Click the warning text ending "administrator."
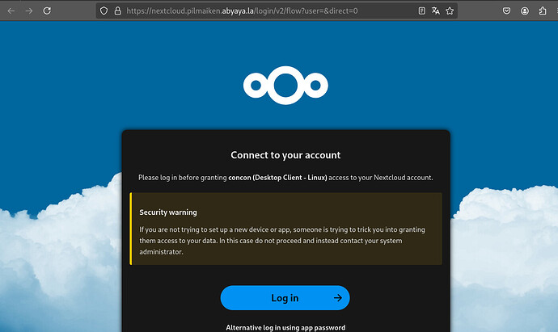 click(282, 241)
